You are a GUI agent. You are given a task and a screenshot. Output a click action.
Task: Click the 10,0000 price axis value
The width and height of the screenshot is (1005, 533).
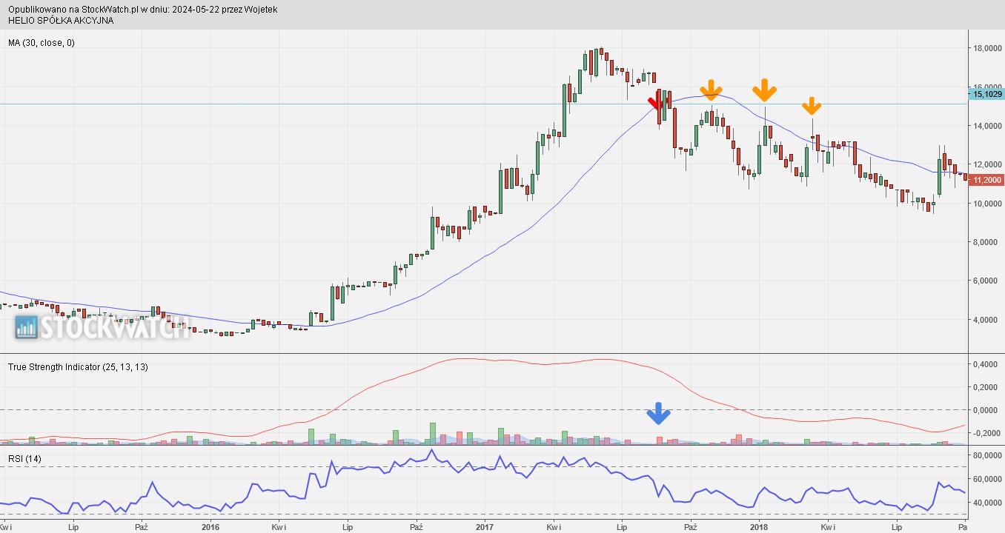(x=988, y=204)
